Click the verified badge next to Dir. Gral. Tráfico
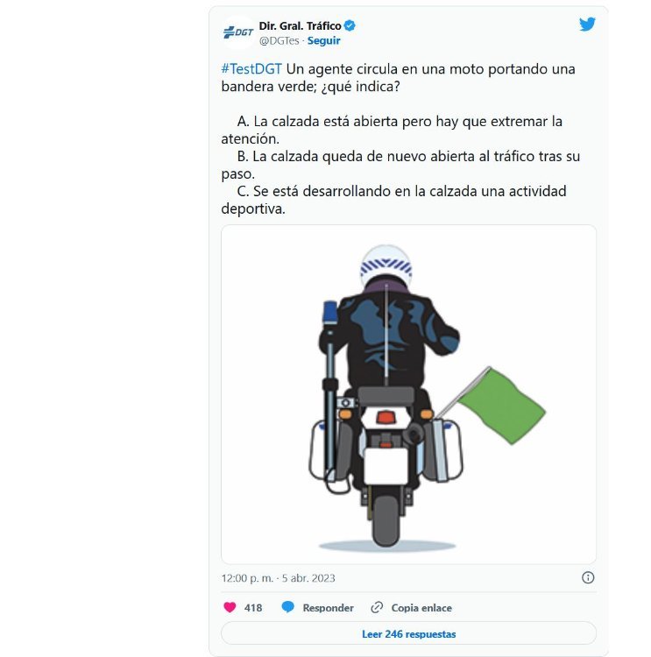Viewport: 651px width, 657px height. (350, 26)
